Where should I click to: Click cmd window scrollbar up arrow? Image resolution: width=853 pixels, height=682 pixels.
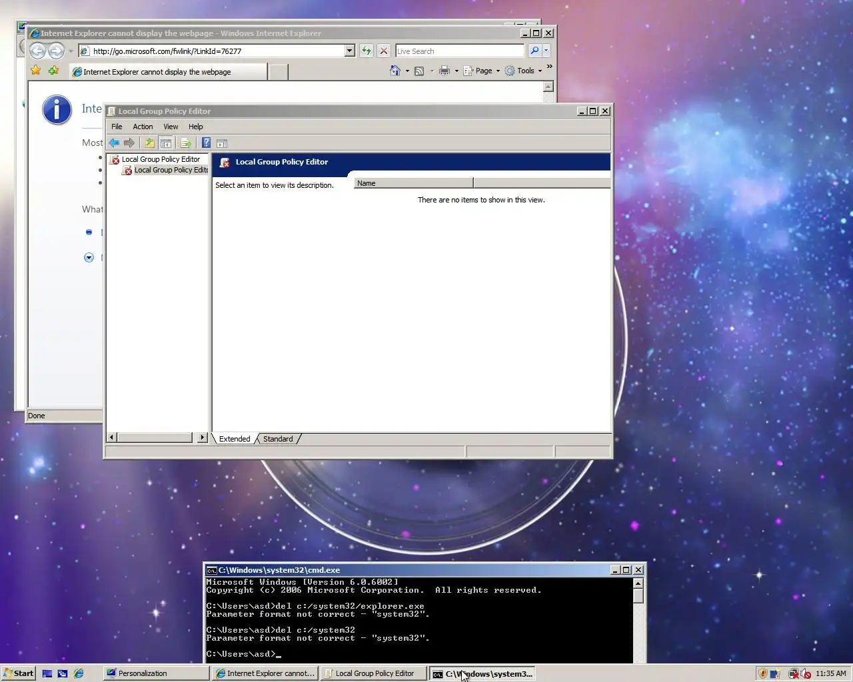coord(638,583)
